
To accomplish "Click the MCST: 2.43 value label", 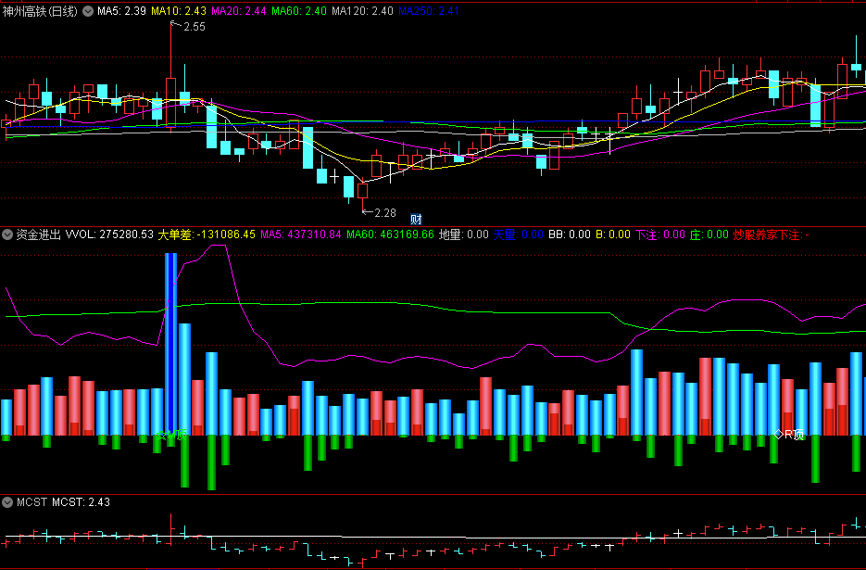I will click(82, 502).
